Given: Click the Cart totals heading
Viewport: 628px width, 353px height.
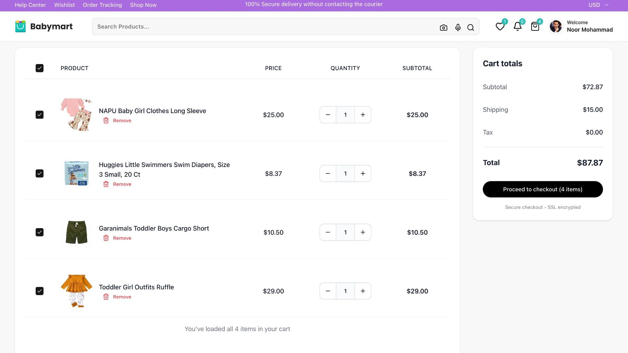Looking at the screenshot, I should coord(502,63).
